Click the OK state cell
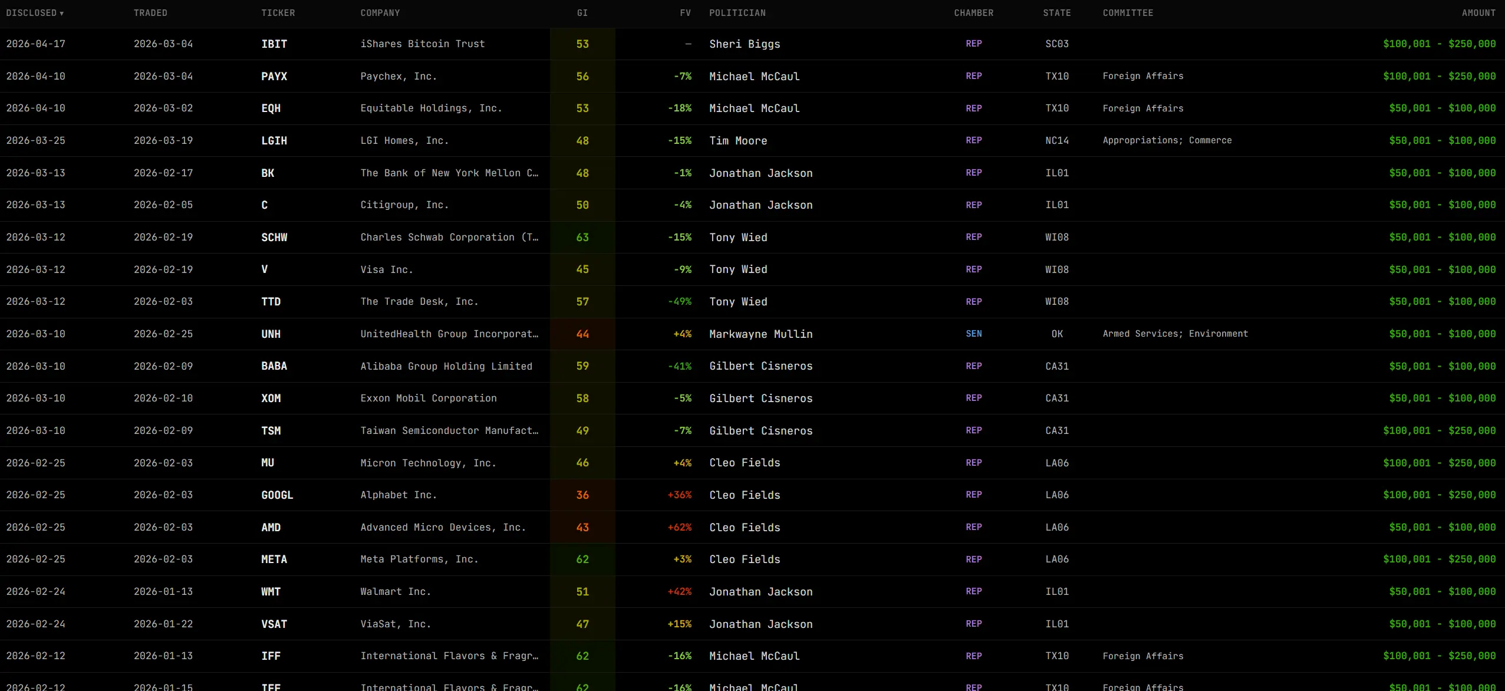The image size is (1505, 691). 1057,334
